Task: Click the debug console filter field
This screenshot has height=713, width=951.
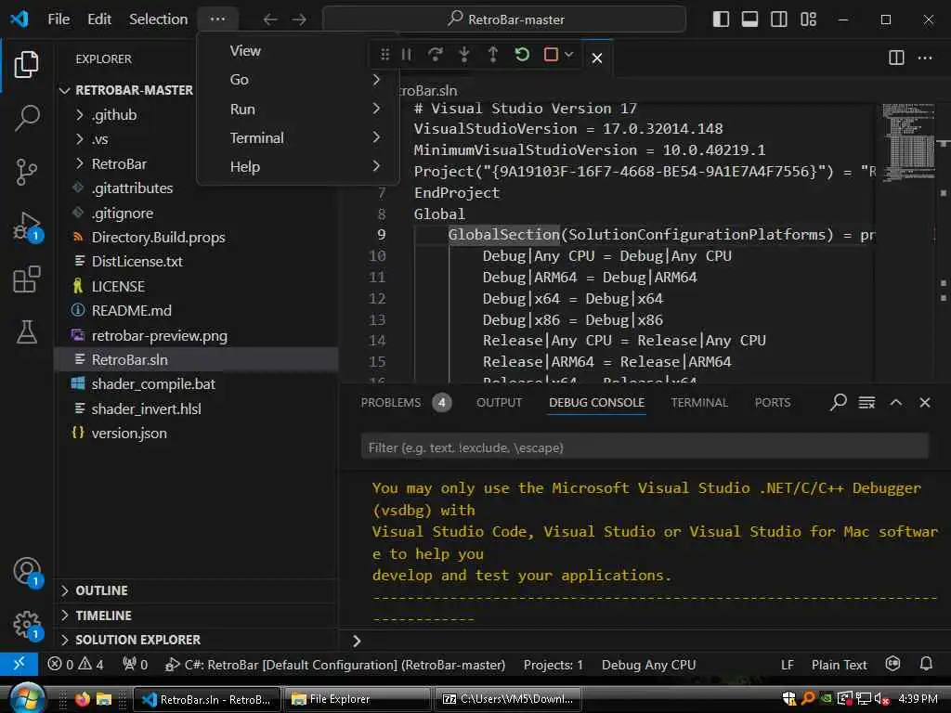Action: tap(645, 447)
